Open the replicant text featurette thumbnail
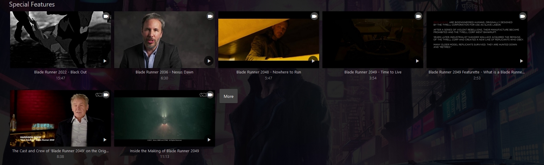The width and height of the screenshot is (544, 165). 477,40
